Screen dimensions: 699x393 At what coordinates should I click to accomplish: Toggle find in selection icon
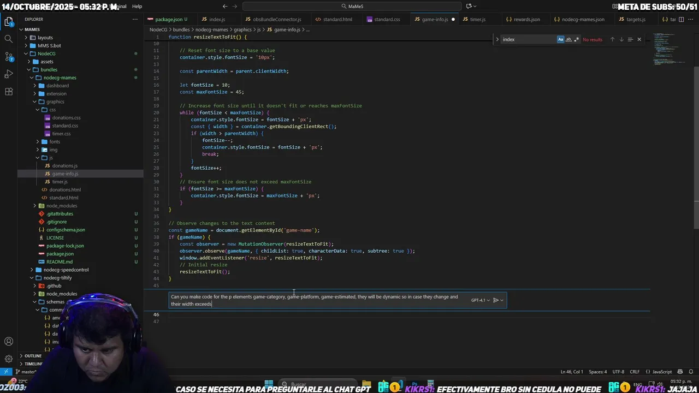click(630, 39)
